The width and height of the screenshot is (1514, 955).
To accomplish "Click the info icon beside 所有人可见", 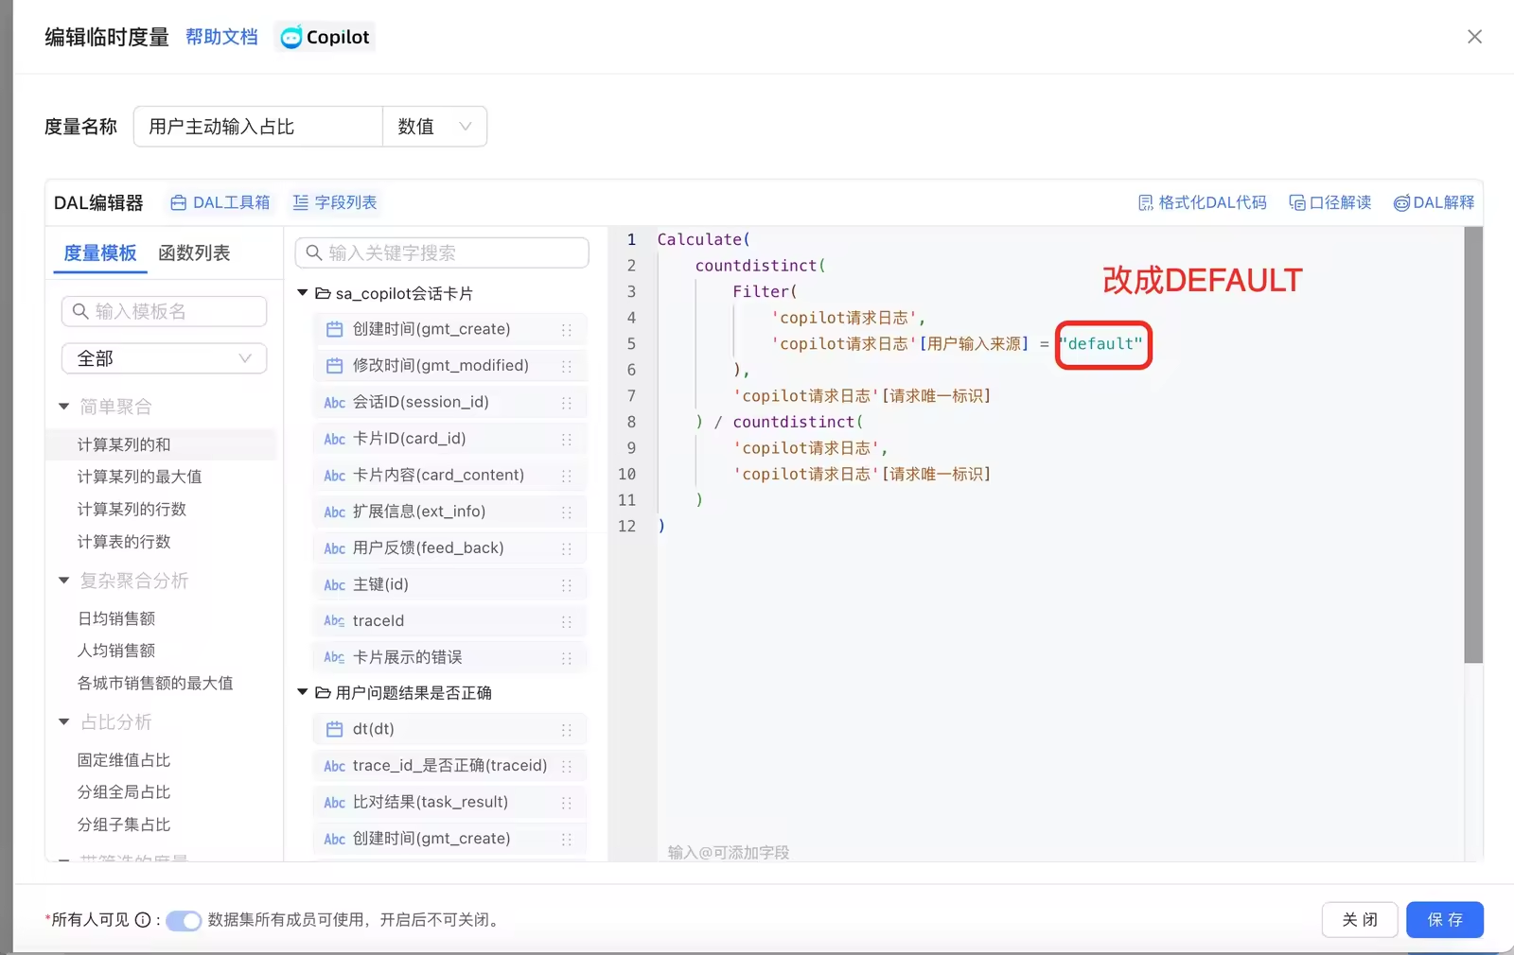I will pyautogui.click(x=143, y=919).
